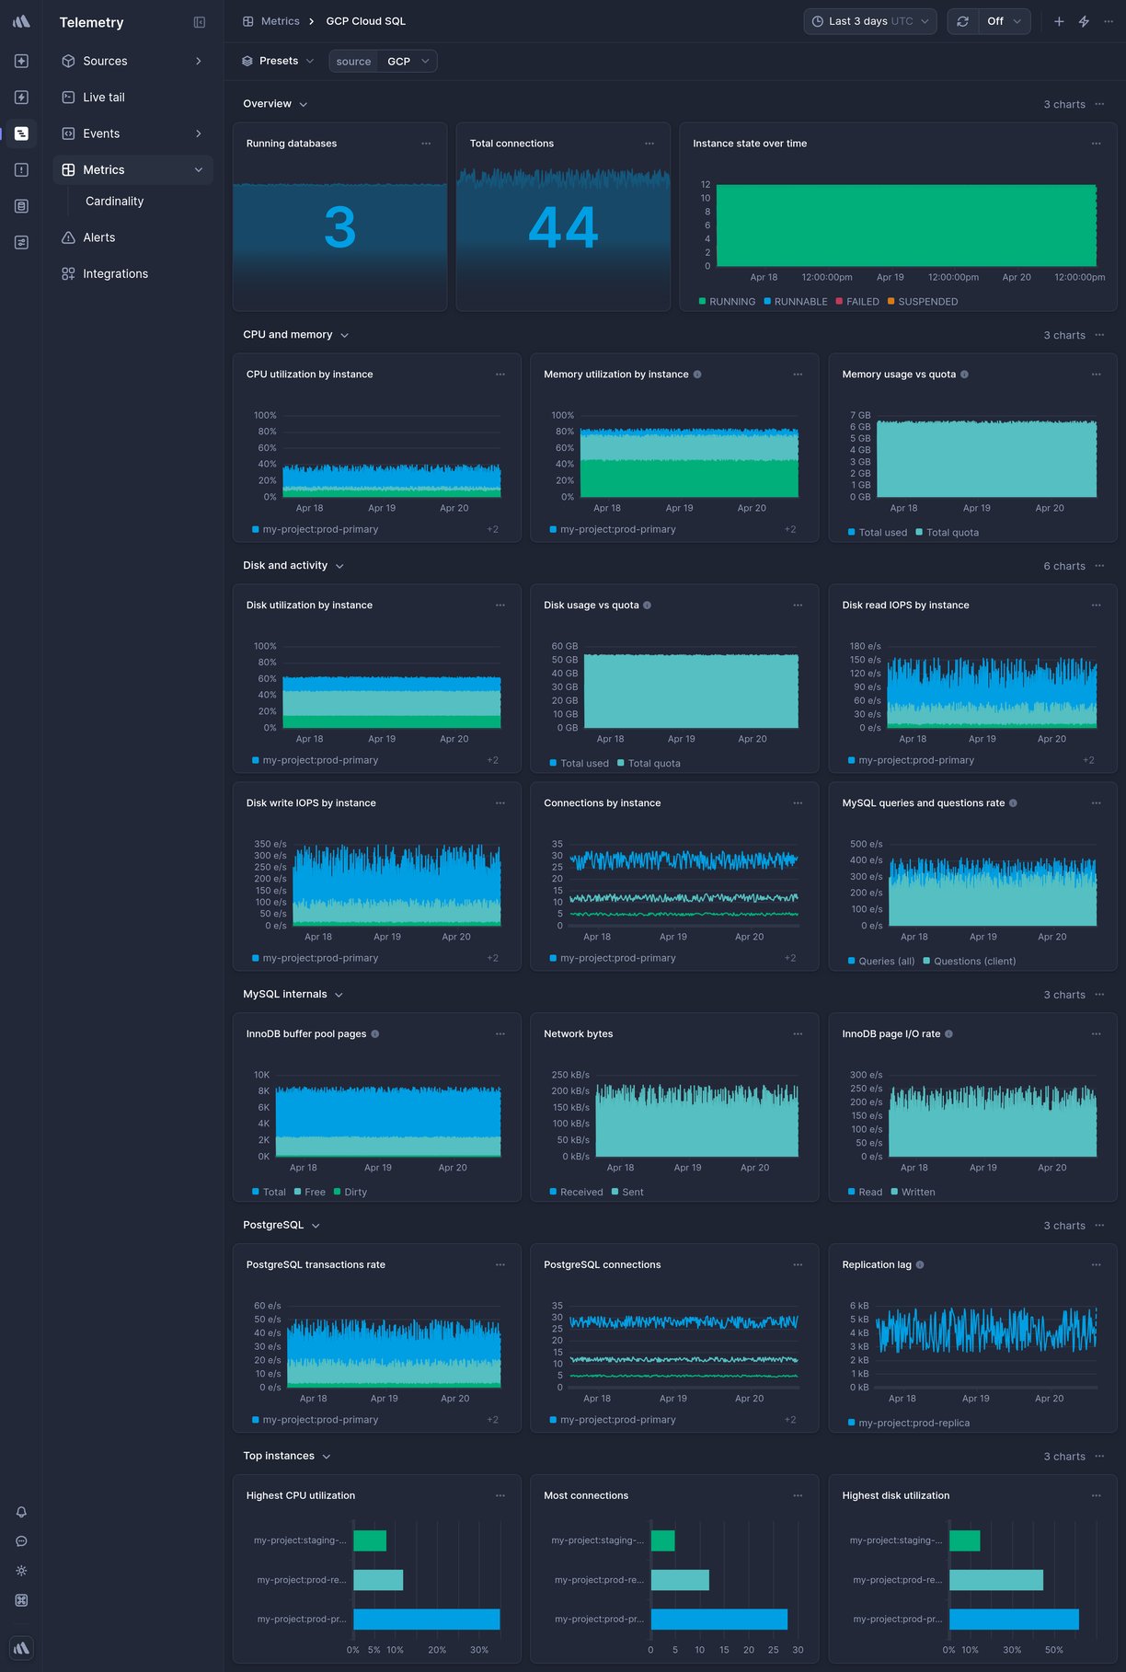Click GCP Cloud SQL breadcrumb title
Viewport: 1126px width, 1672px height.
tap(365, 21)
